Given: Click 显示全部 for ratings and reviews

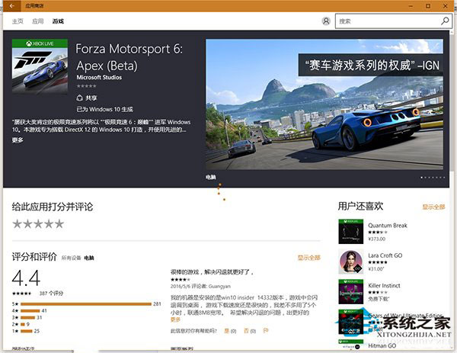Looking at the screenshot, I should (309, 258).
